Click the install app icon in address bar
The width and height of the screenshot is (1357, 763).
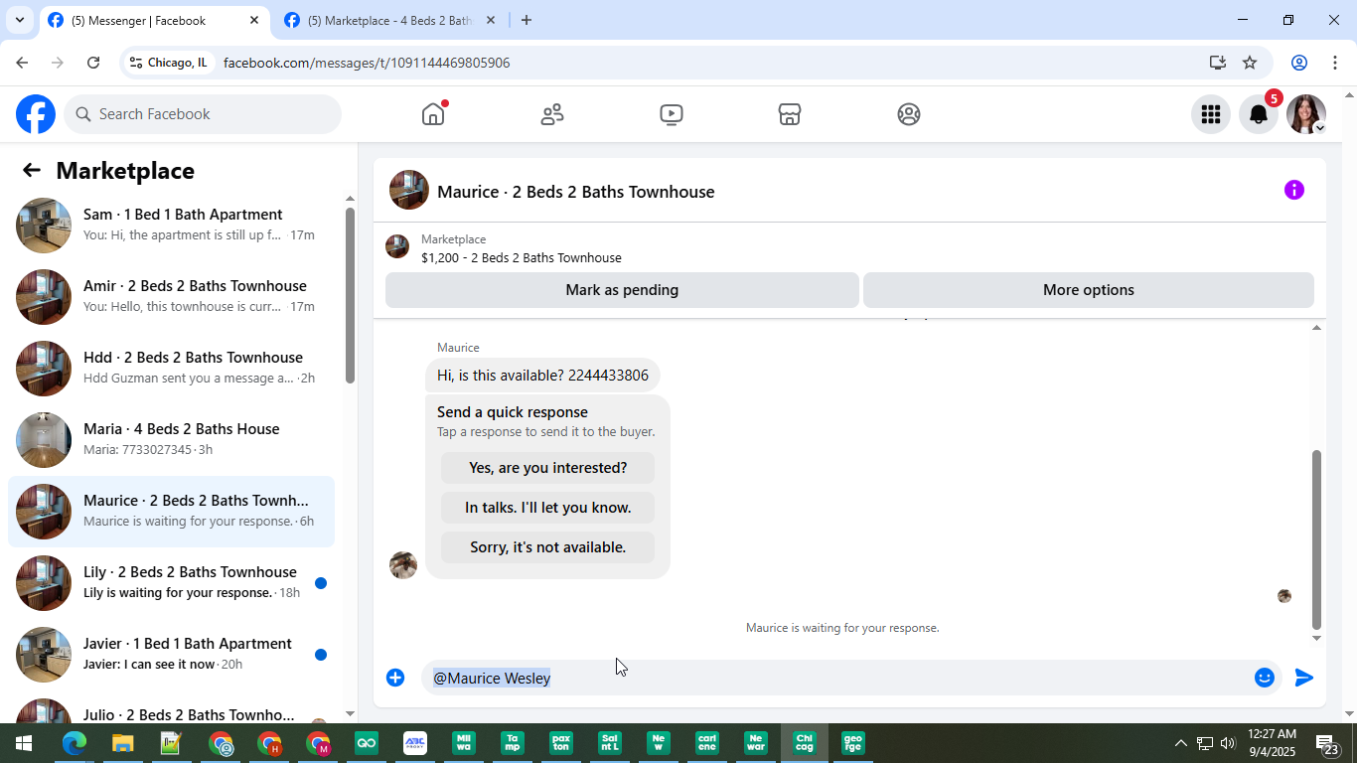[x=1218, y=63]
